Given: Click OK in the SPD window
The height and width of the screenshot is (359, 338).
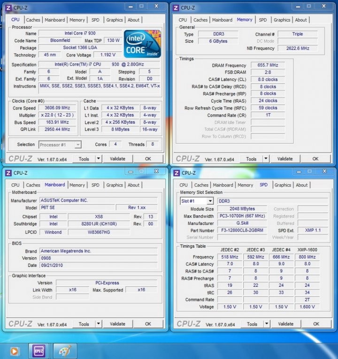Looking at the screenshot, I should (316, 324).
